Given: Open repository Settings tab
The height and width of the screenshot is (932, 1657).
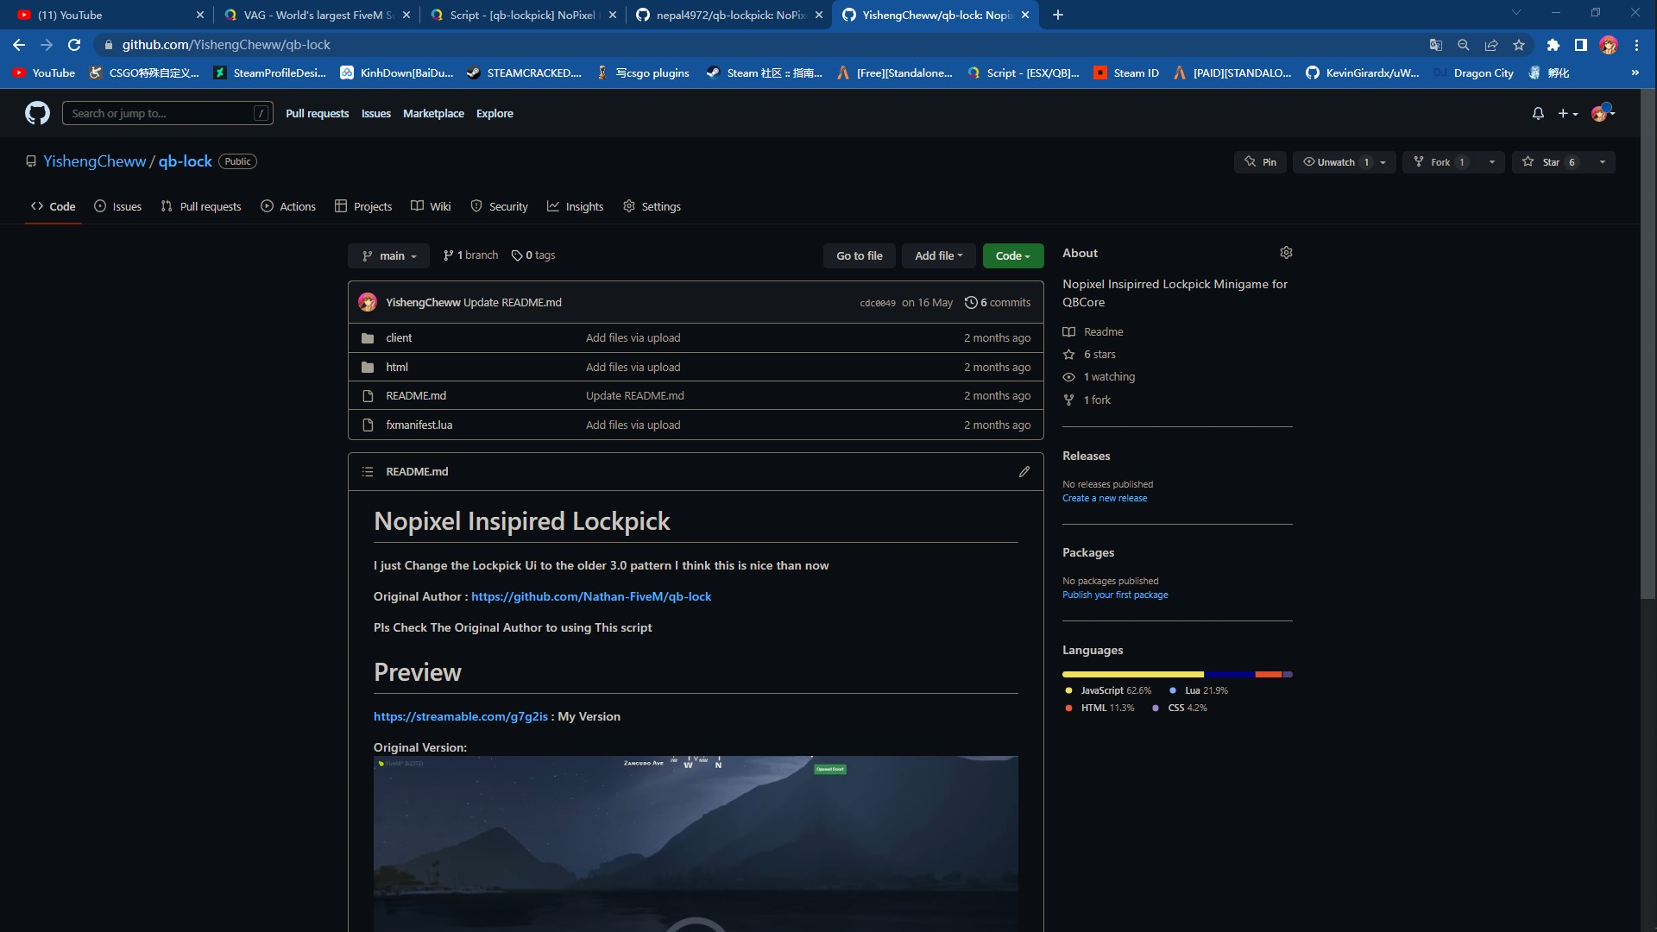Looking at the screenshot, I should [652, 206].
